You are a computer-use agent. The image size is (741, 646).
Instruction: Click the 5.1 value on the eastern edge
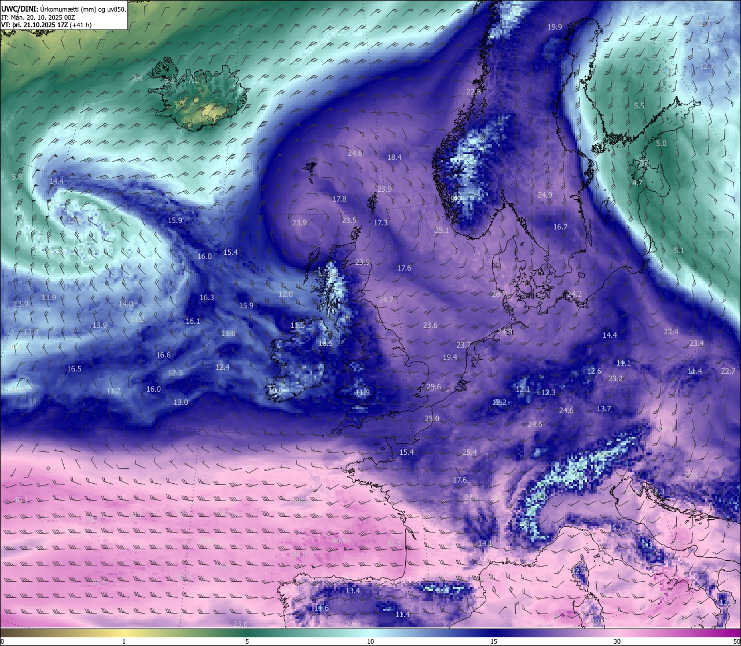click(679, 250)
